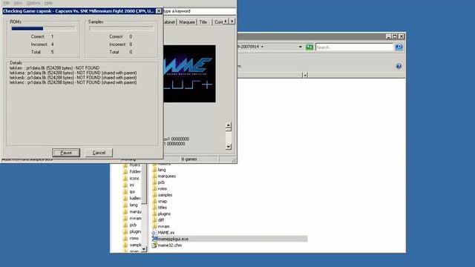
Task: Click the green refresh button in Explorer
Action: [x=309, y=47]
